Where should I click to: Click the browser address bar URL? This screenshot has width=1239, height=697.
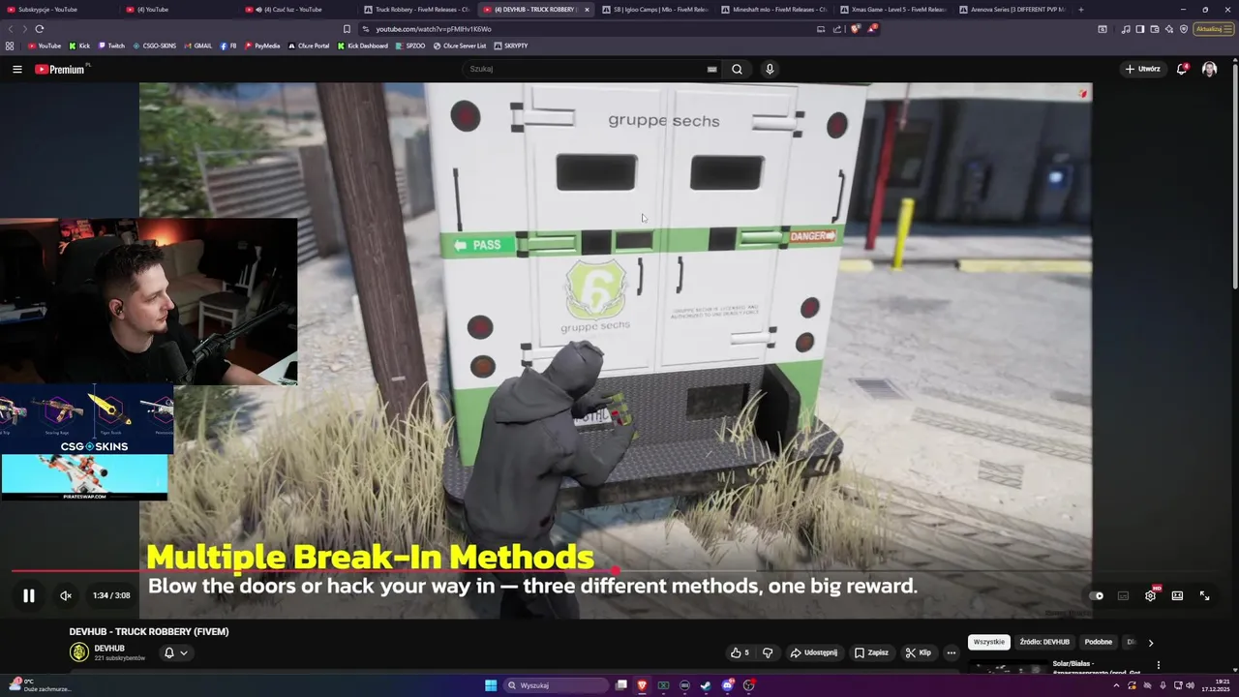pos(433,29)
